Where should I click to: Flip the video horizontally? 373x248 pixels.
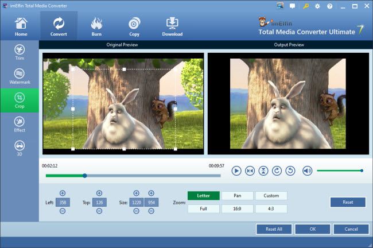coord(250,170)
